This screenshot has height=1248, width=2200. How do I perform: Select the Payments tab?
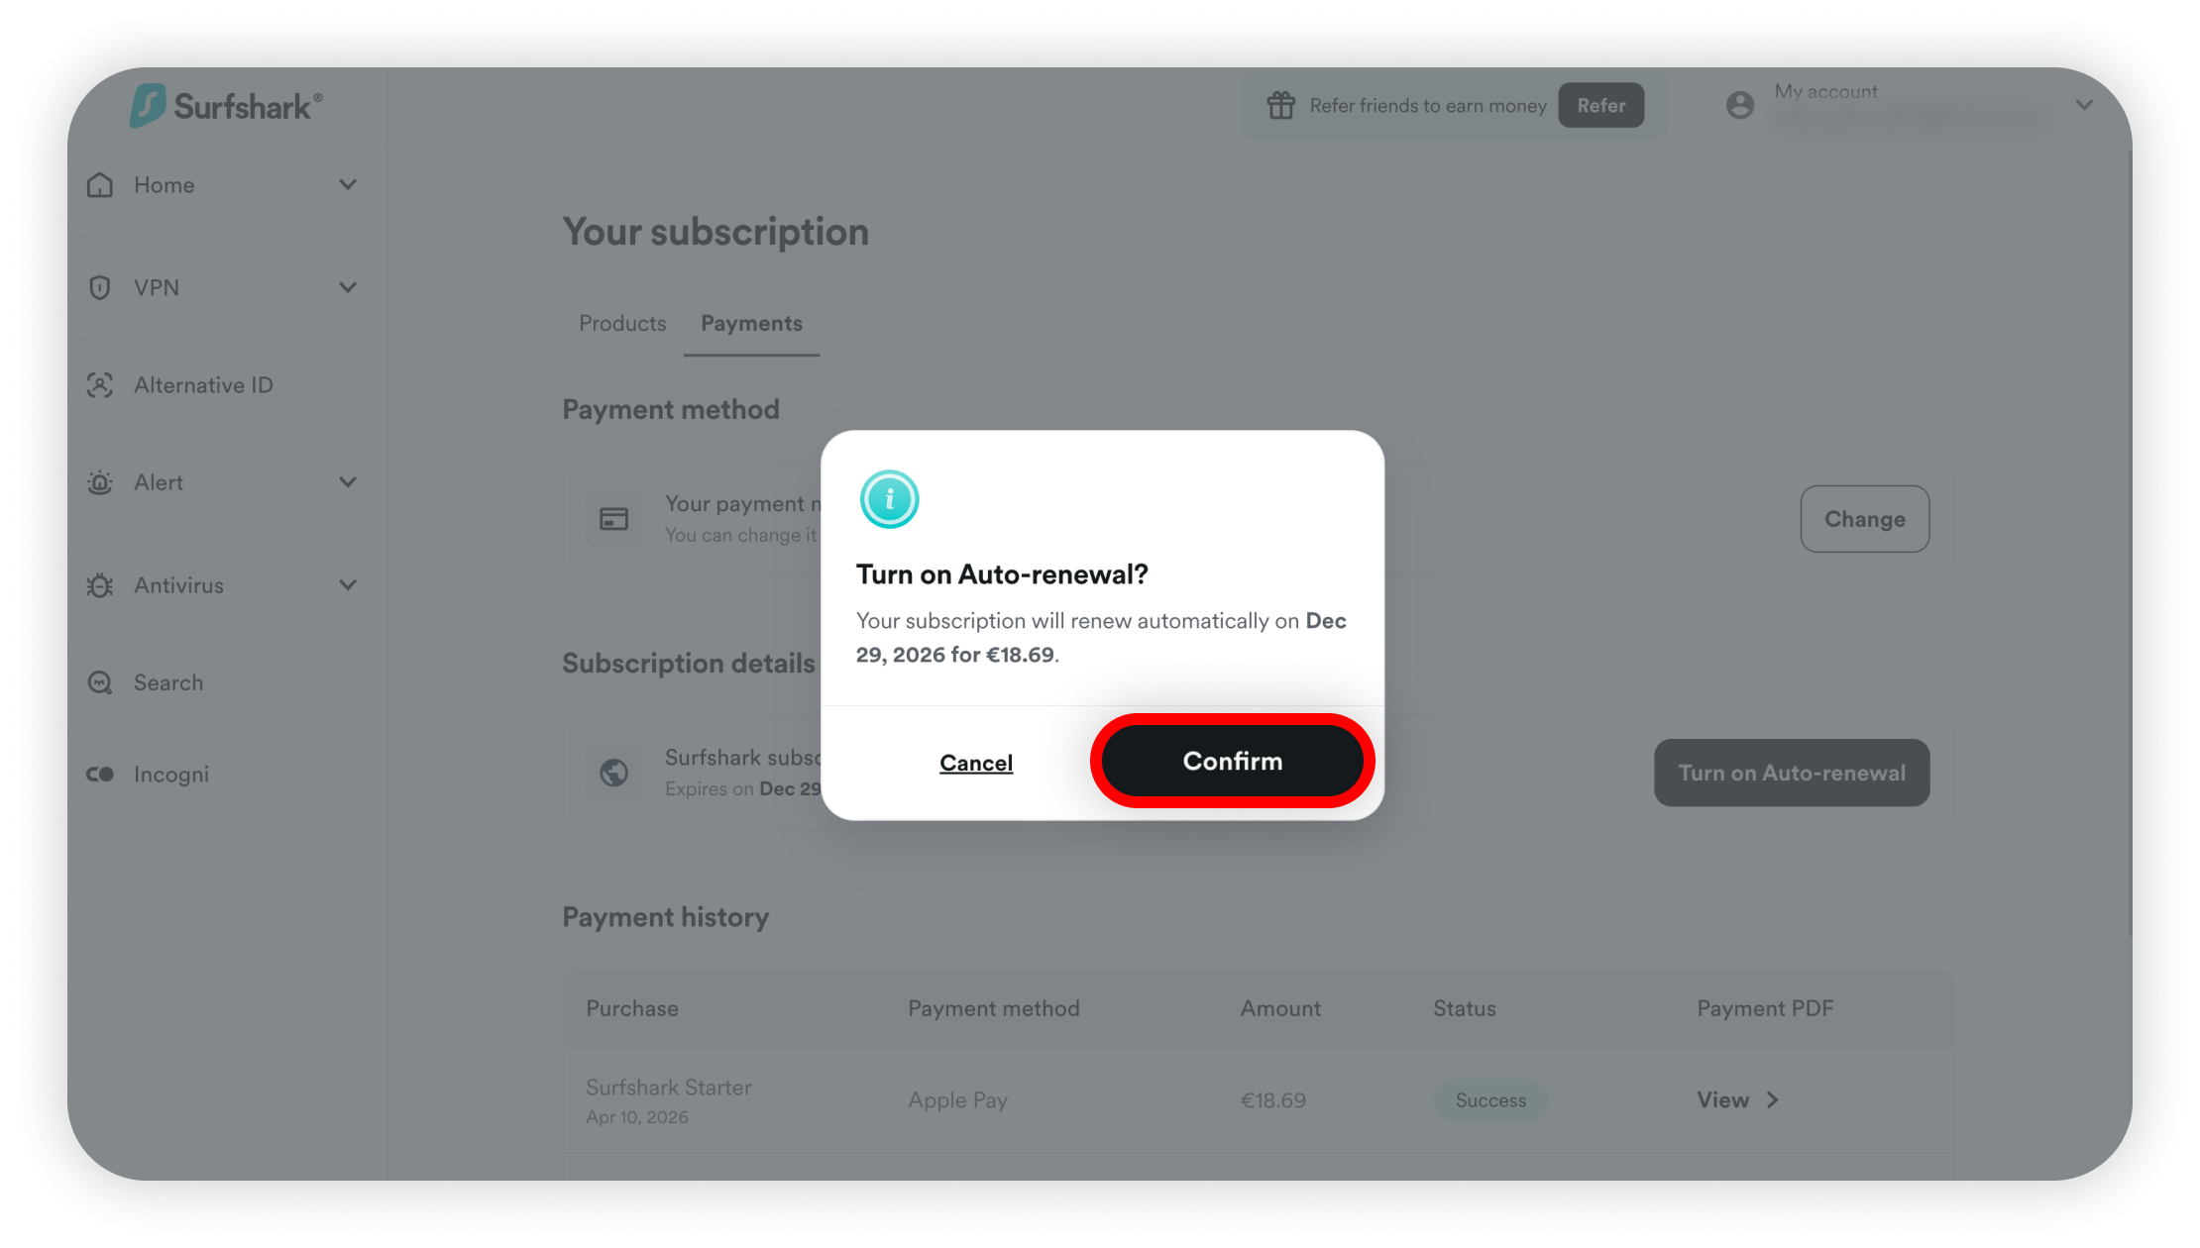coord(751,324)
